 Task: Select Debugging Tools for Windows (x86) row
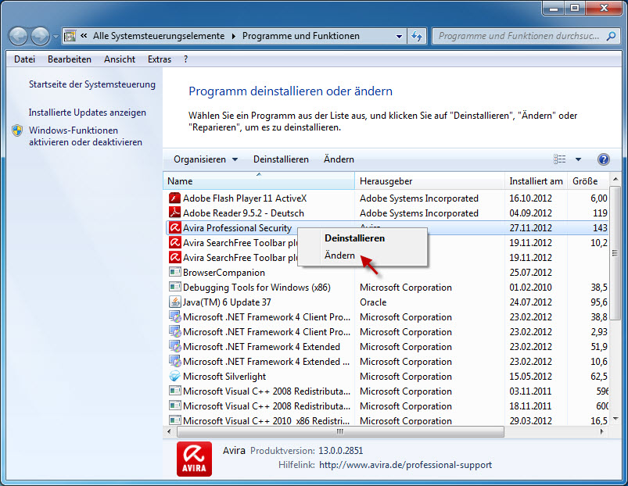pyautogui.click(x=387, y=288)
